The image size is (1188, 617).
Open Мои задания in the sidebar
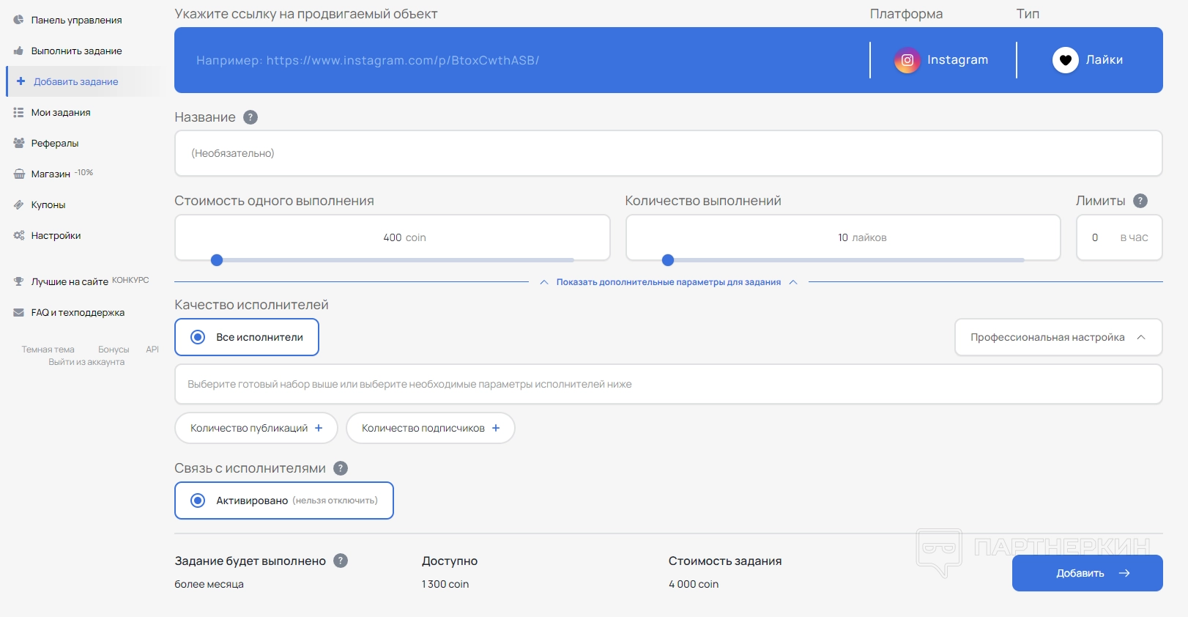(x=61, y=112)
